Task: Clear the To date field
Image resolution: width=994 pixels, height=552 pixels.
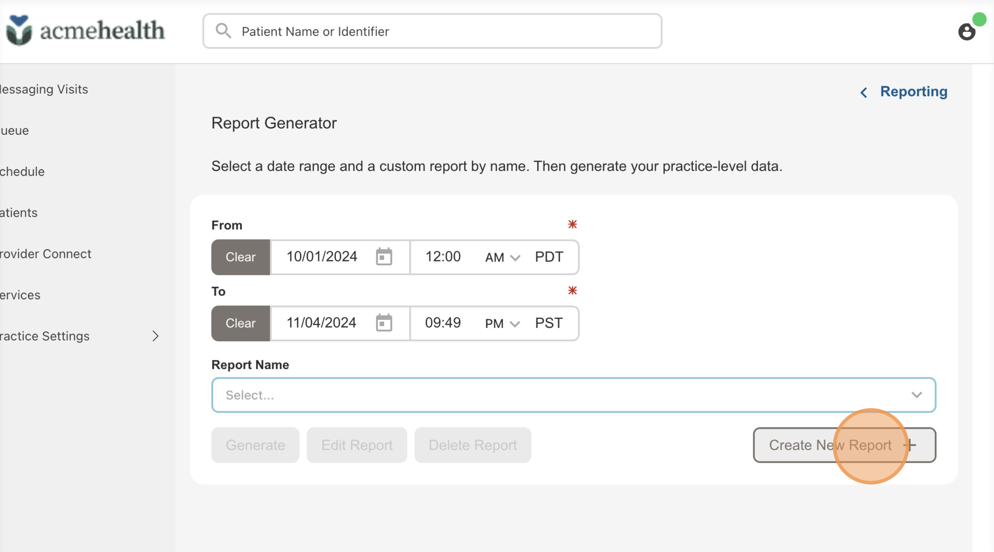Action: [x=241, y=324]
